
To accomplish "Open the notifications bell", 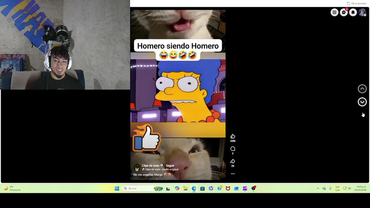I will click(x=353, y=12).
